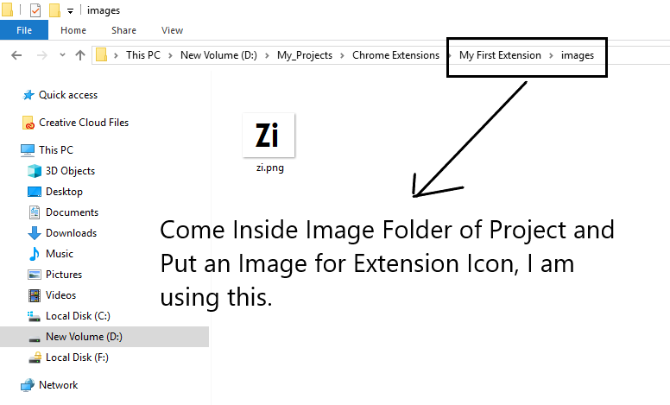Select Local Disk (C:) drive
The image size is (670, 405).
coord(78,316)
